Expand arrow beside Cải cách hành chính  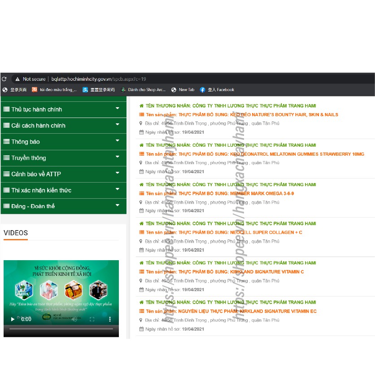118,124
